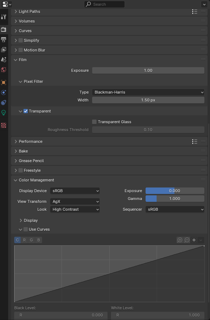210x320 pixels.
Task: Click the curve's top-right control point
Action: pyautogui.click(x=204, y=246)
